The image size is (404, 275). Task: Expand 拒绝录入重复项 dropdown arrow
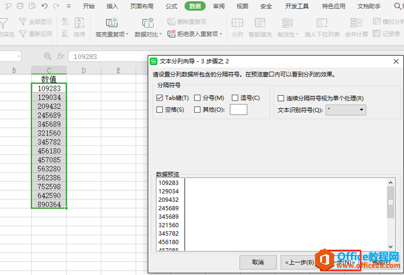pyautogui.click(x=221, y=34)
